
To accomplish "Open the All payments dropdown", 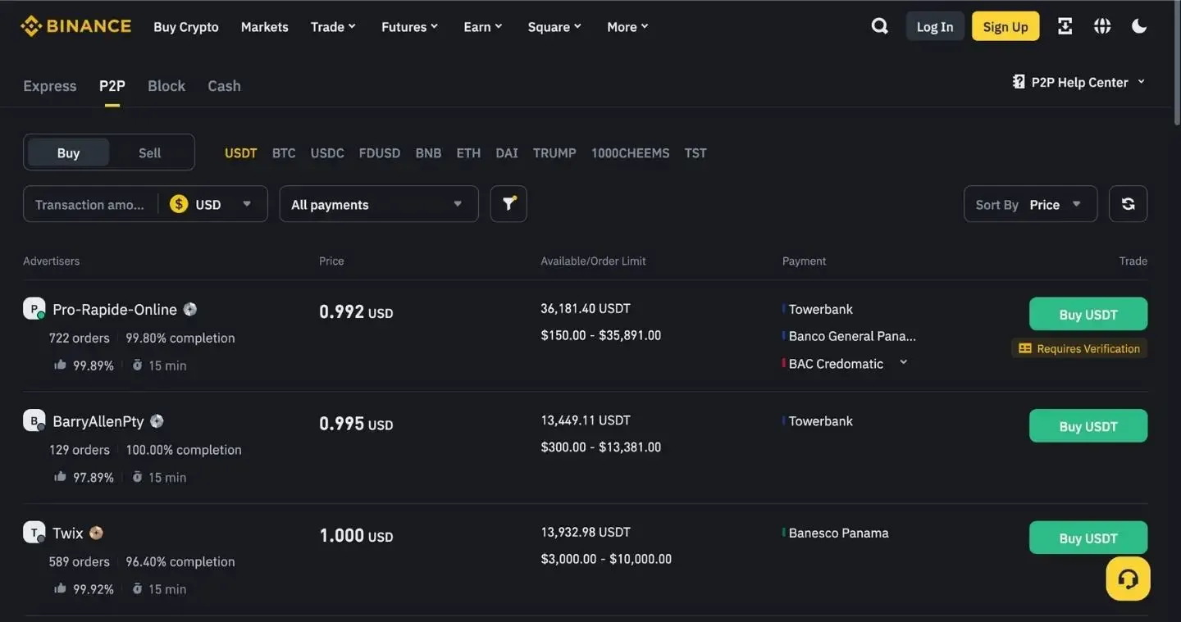I will click(x=378, y=204).
